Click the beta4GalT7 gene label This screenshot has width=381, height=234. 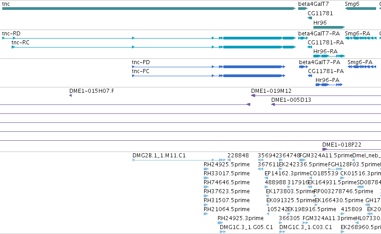(x=313, y=4)
